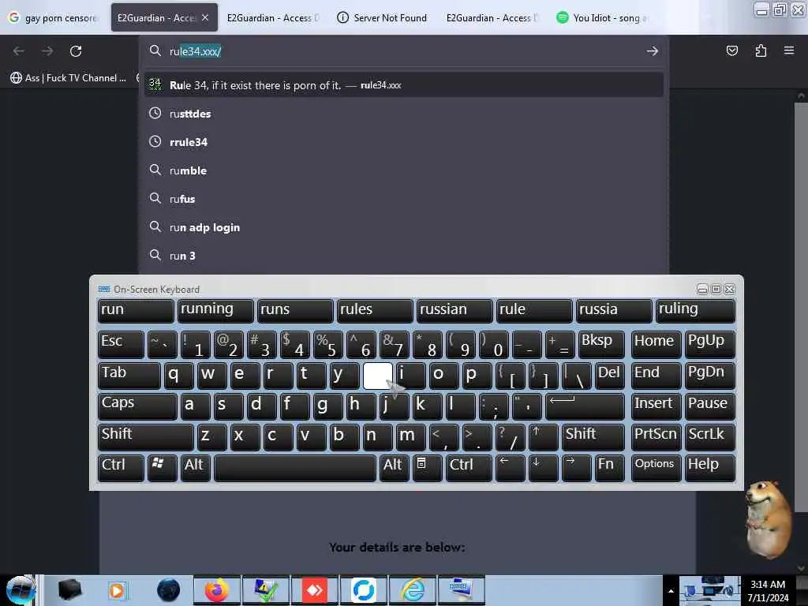Open the keyboard Options key

click(656, 468)
